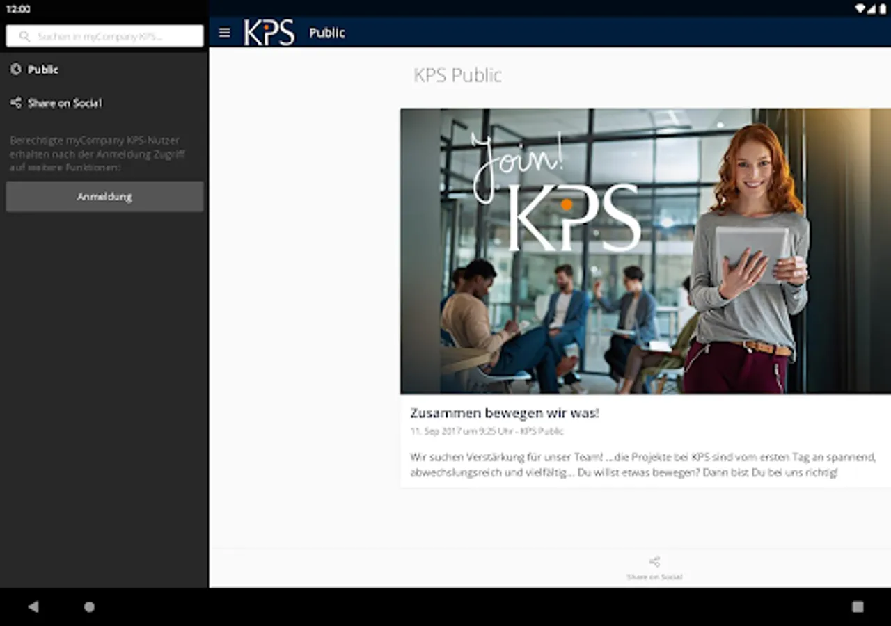Open the Join KPS article image

click(645, 251)
